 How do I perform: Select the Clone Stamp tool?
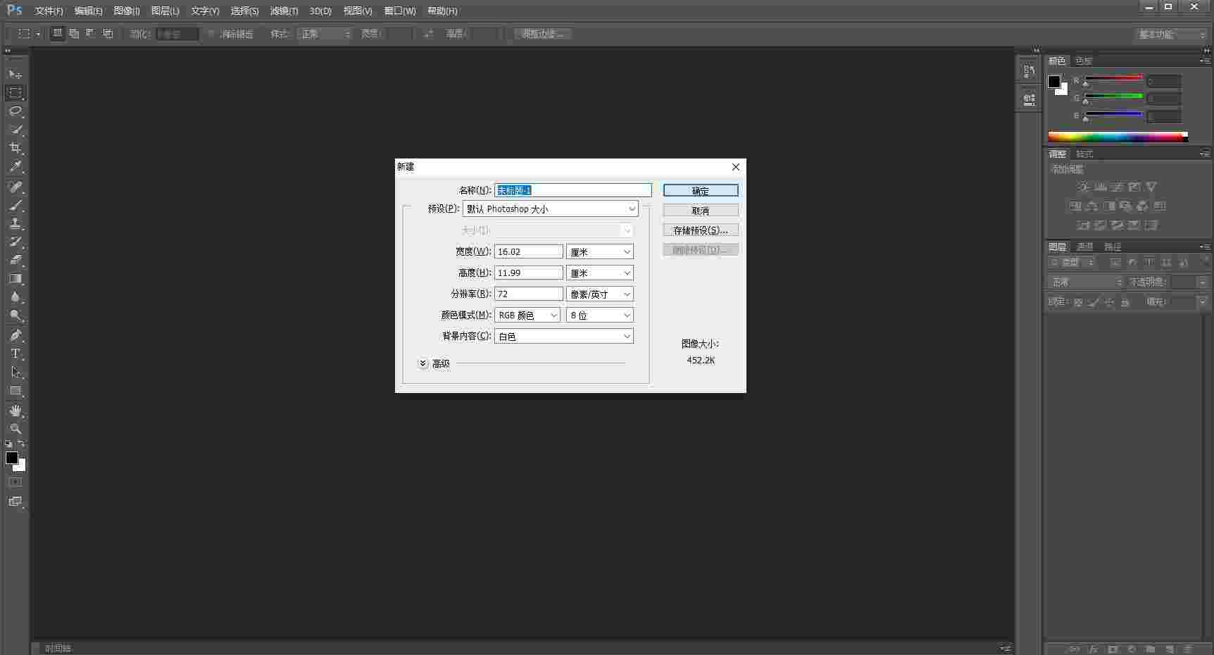click(x=15, y=223)
